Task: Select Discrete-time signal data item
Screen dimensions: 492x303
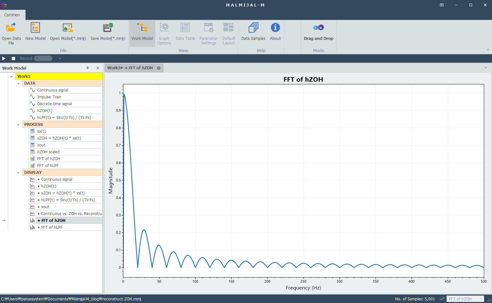Action: click(65, 104)
